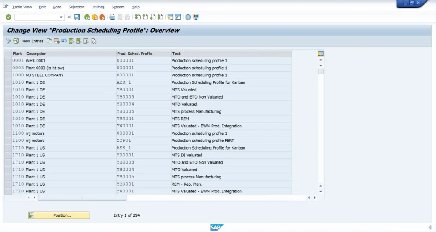Screen dimensions: 436x232
Task: Open the Utilities menu
Action: (98, 7)
